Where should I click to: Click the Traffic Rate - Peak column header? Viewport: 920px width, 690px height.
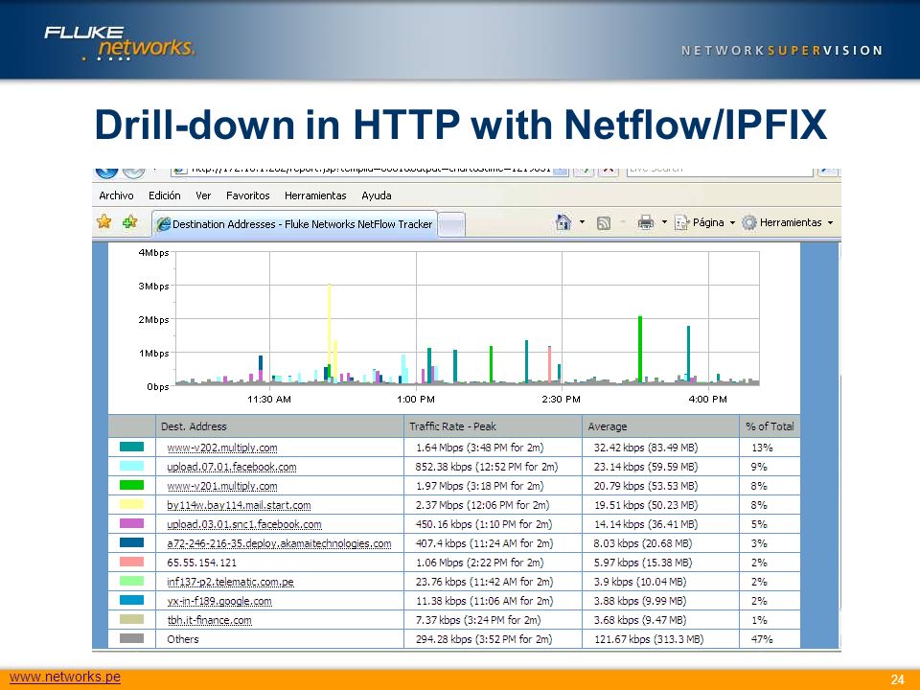pyautogui.click(x=493, y=426)
